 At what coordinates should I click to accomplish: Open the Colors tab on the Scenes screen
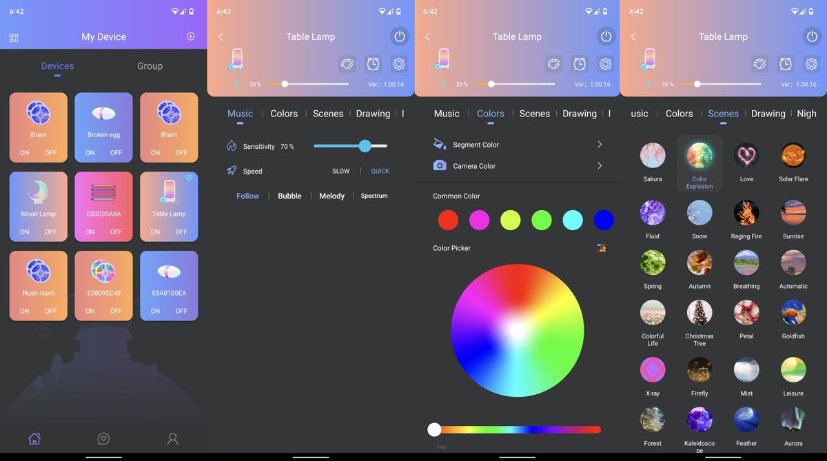coord(679,114)
